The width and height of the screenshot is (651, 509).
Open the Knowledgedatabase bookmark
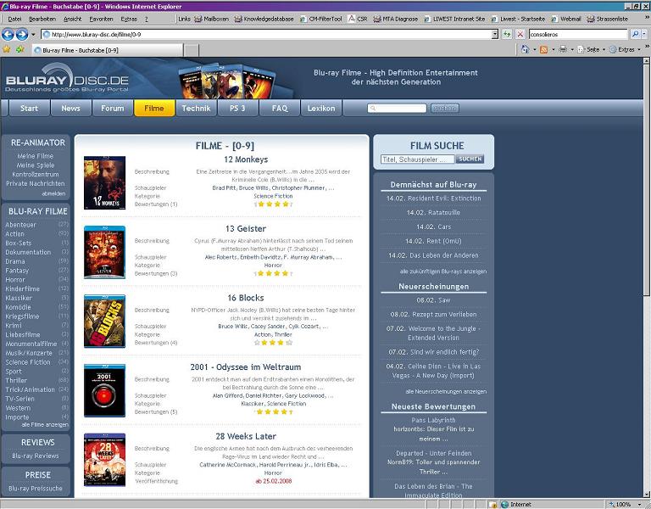coord(264,20)
